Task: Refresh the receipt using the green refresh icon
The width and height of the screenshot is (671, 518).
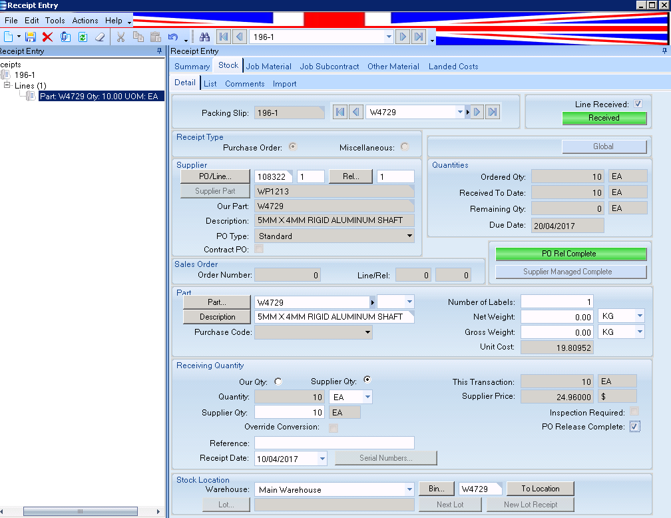Action: (83, 37)
